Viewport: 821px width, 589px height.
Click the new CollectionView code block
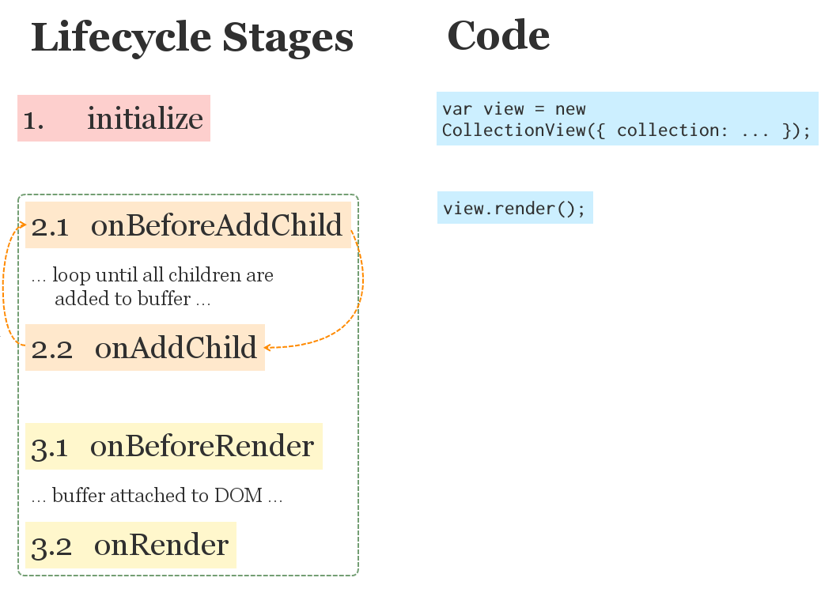tap(627, 119)
